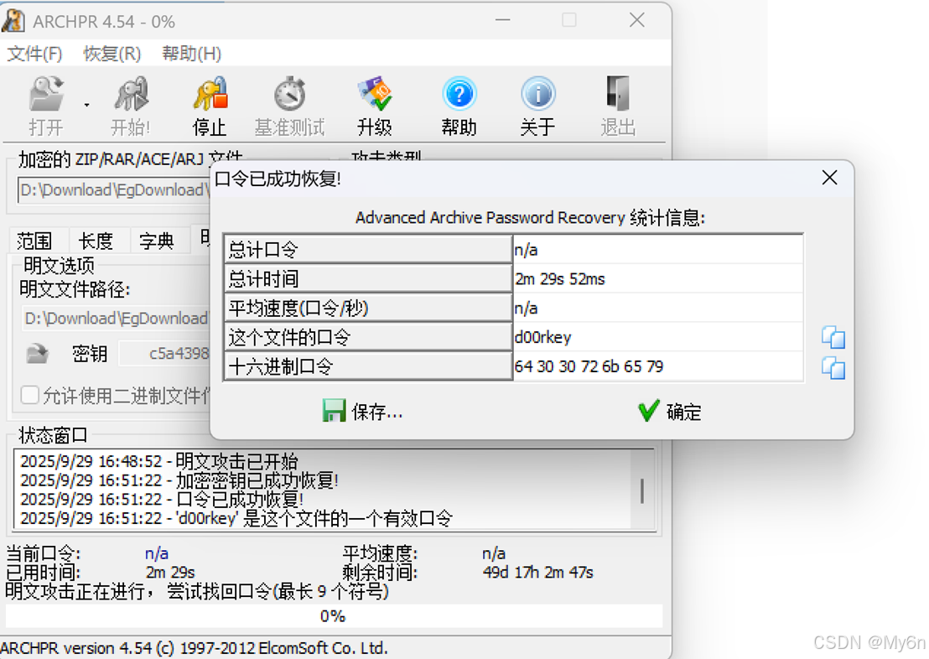The image size is (929, 659).
Task: Click log line 明文攻击已开始
Action: pos(158,461)
